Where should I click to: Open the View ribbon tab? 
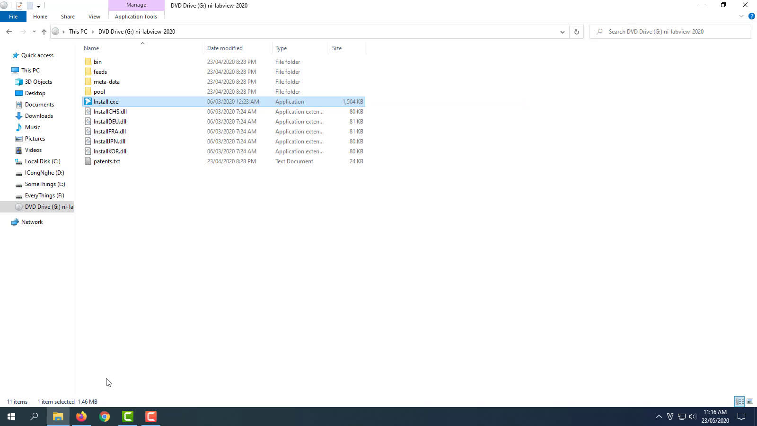point(94,17)
